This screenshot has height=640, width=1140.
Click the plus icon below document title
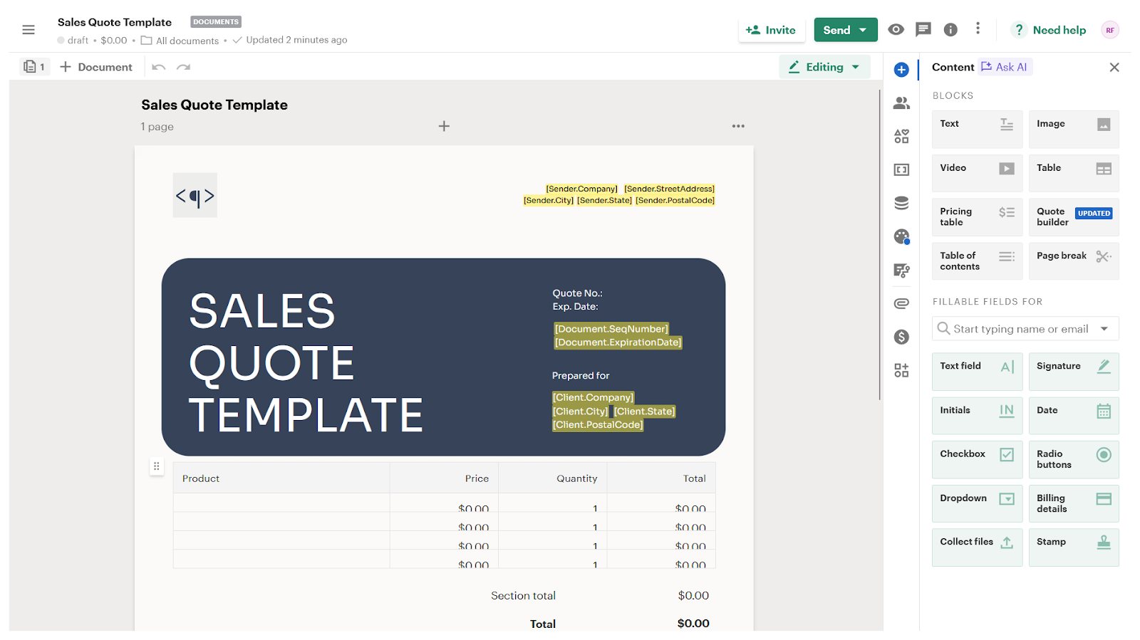tap(444, 126)
